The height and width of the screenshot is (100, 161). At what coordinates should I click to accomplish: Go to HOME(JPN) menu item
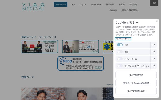tap(61, 4)
